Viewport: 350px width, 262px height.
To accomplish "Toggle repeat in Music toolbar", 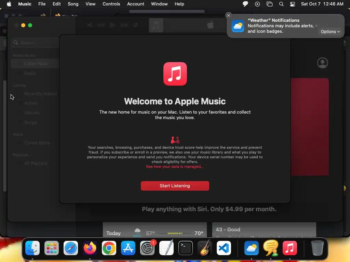I will pos(136,25).
